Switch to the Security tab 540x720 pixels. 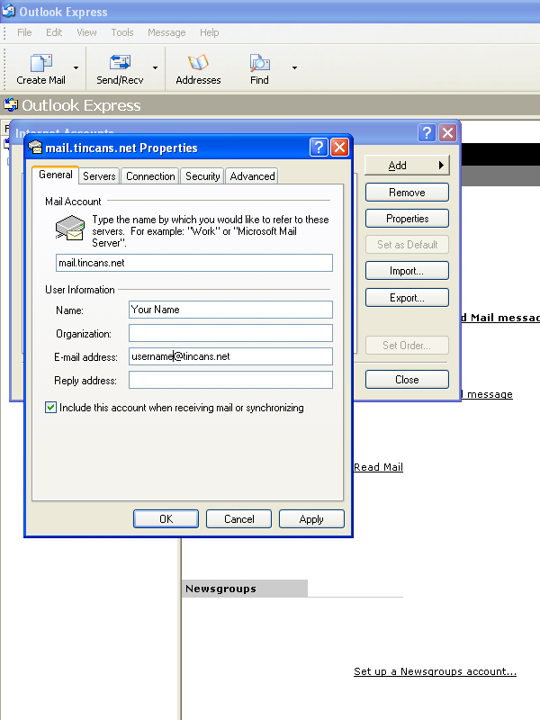[x=202, y=175]
